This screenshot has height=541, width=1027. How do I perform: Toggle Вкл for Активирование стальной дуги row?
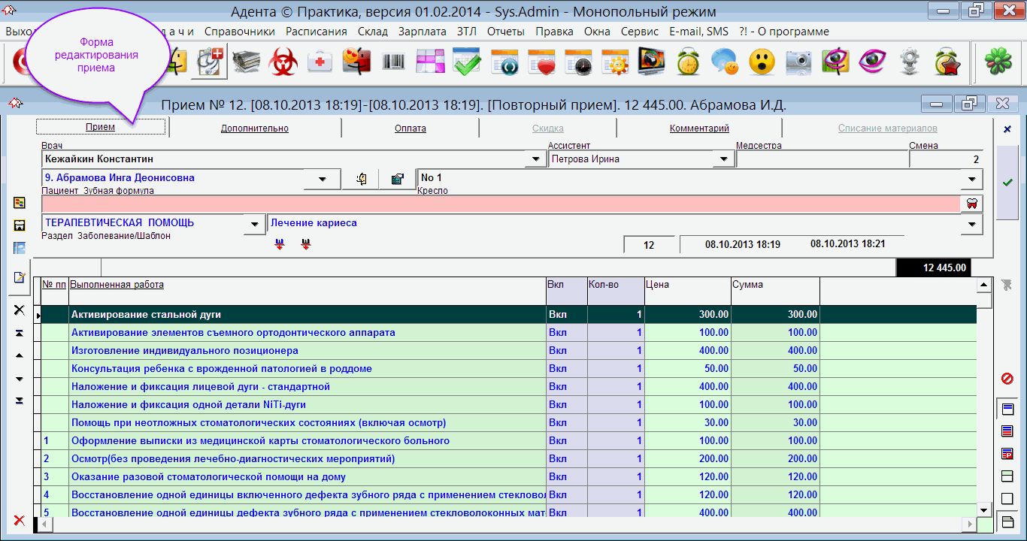(558, 315)
